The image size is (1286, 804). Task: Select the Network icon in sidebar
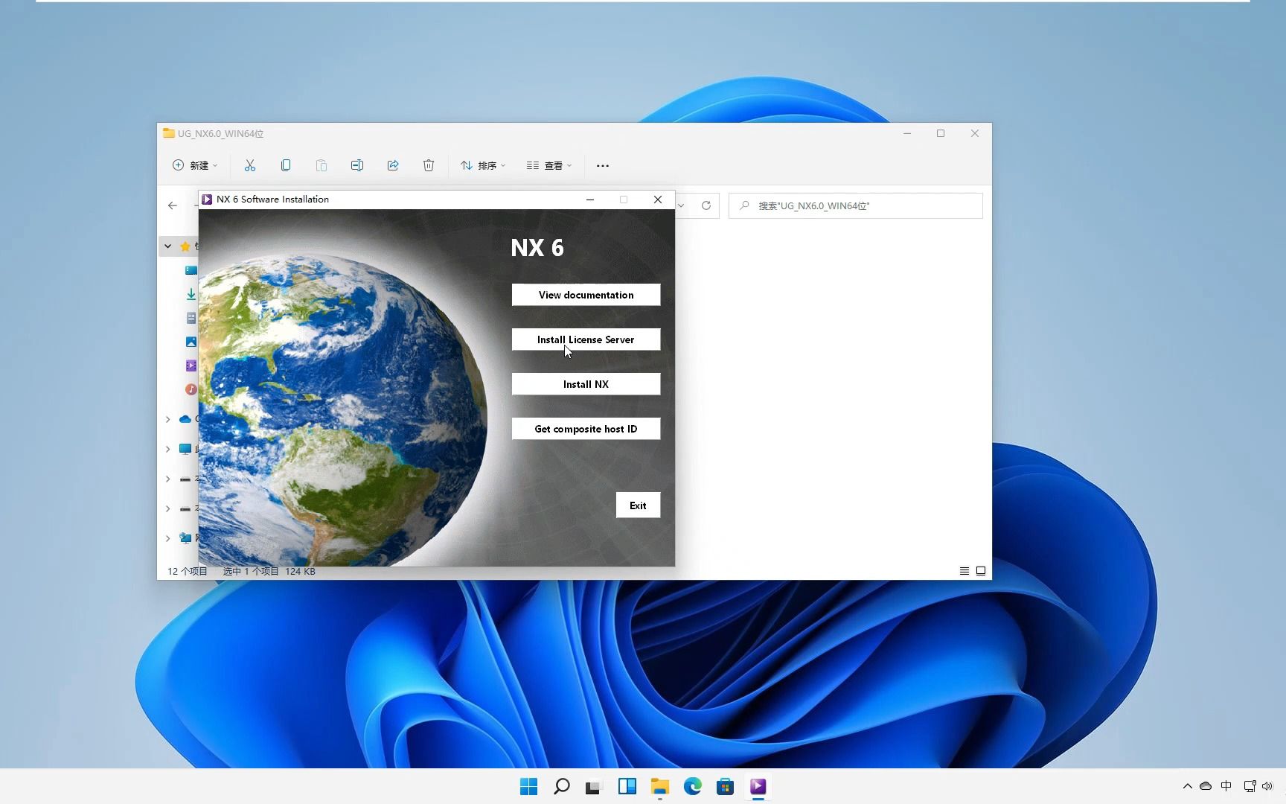tap(185, 538)
